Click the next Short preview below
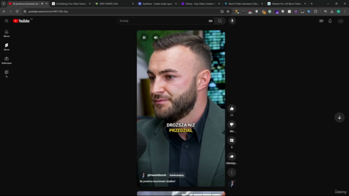This screenshot has width=349, height=196. click(180, 194)
